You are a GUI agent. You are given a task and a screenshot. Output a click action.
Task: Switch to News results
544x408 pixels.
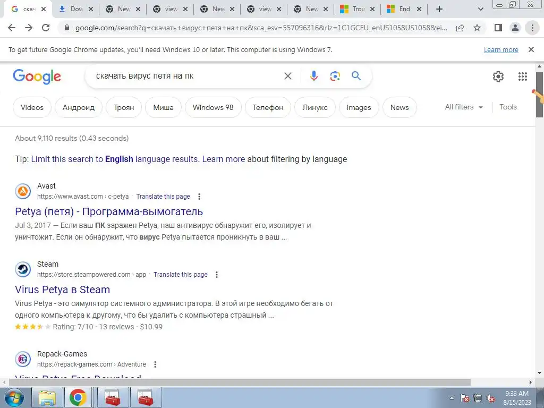(399, 107)
